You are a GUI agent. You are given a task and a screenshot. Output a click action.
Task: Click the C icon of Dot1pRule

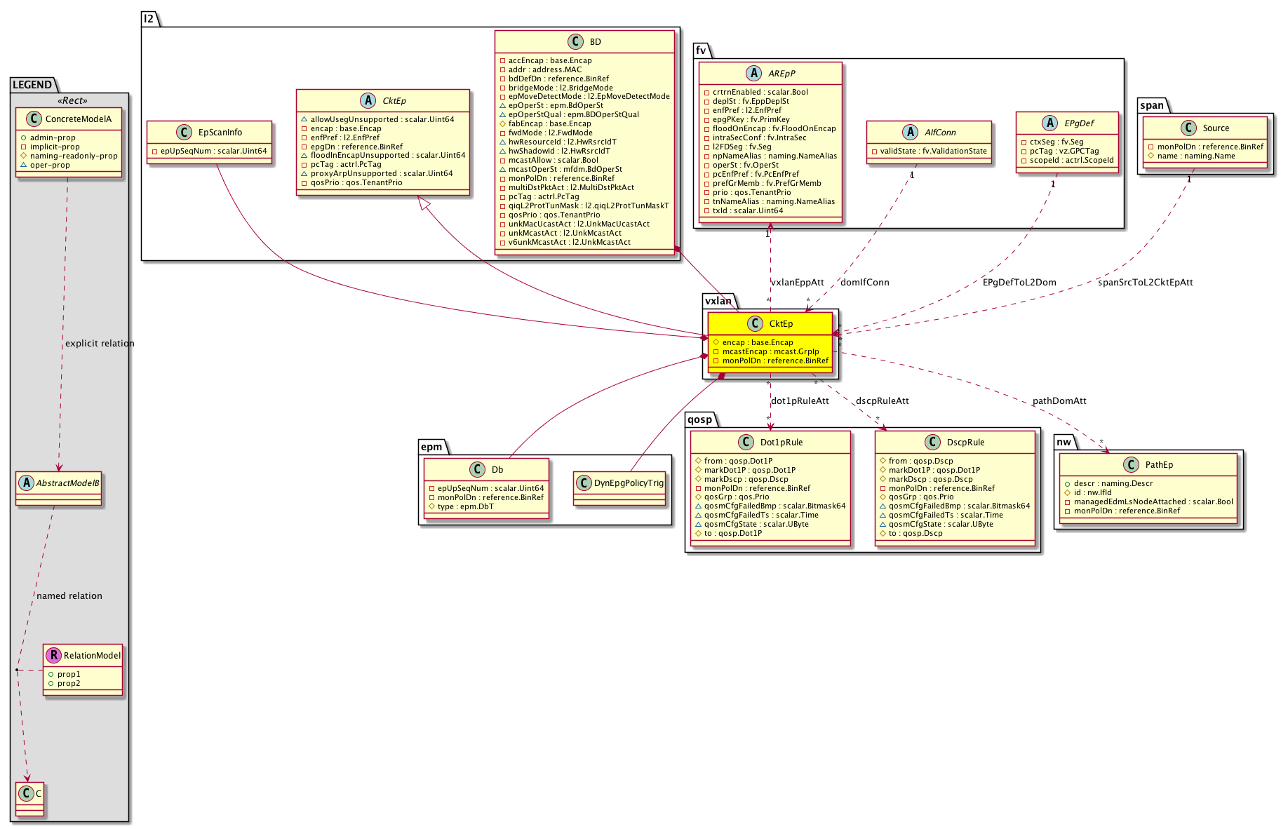point(746,442)
